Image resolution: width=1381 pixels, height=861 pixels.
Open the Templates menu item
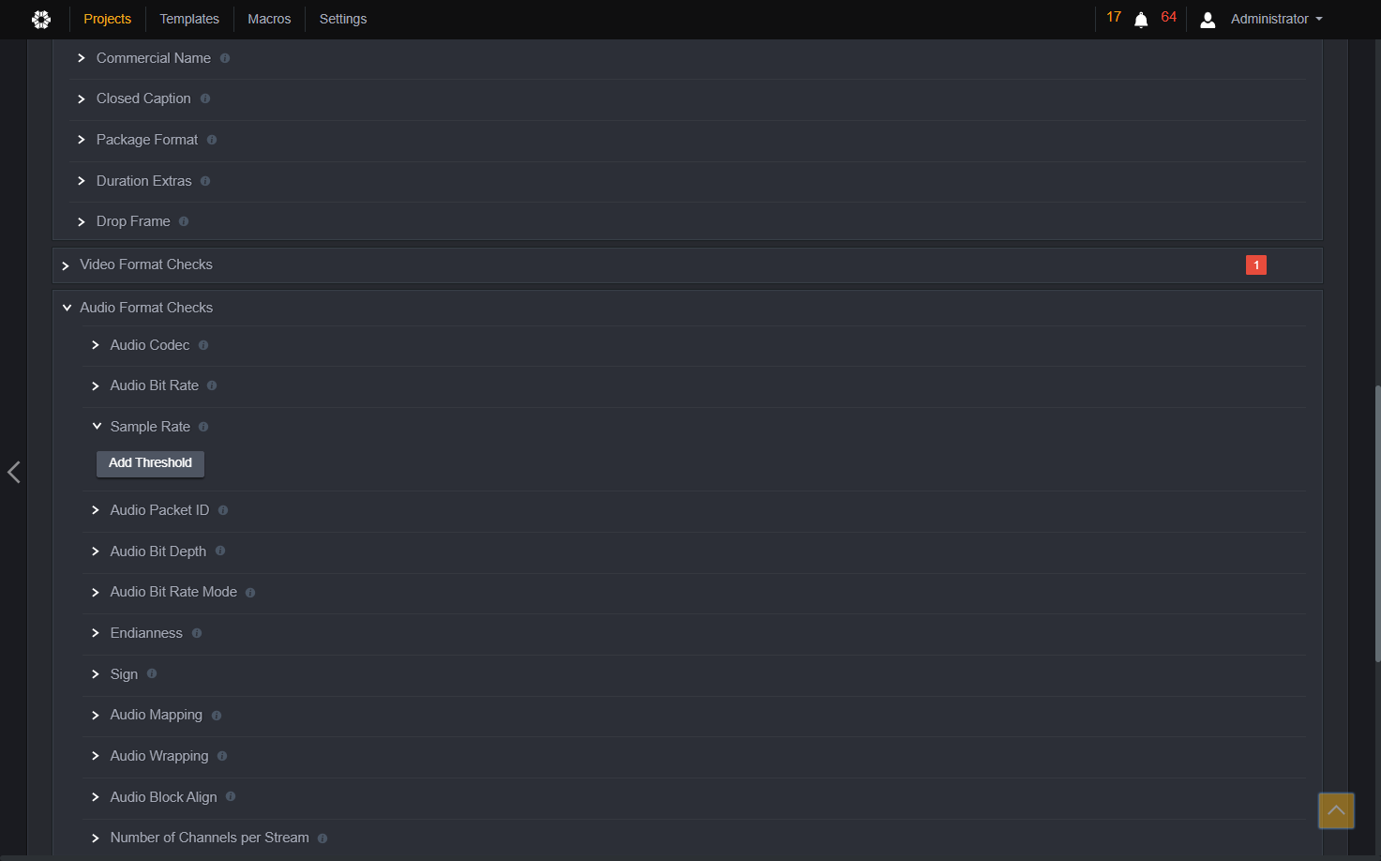coord(189,19)
